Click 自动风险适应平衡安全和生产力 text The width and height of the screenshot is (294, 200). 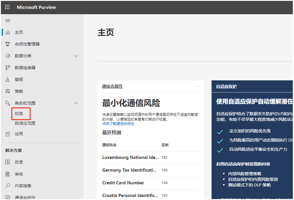click(x=258, y=149)
